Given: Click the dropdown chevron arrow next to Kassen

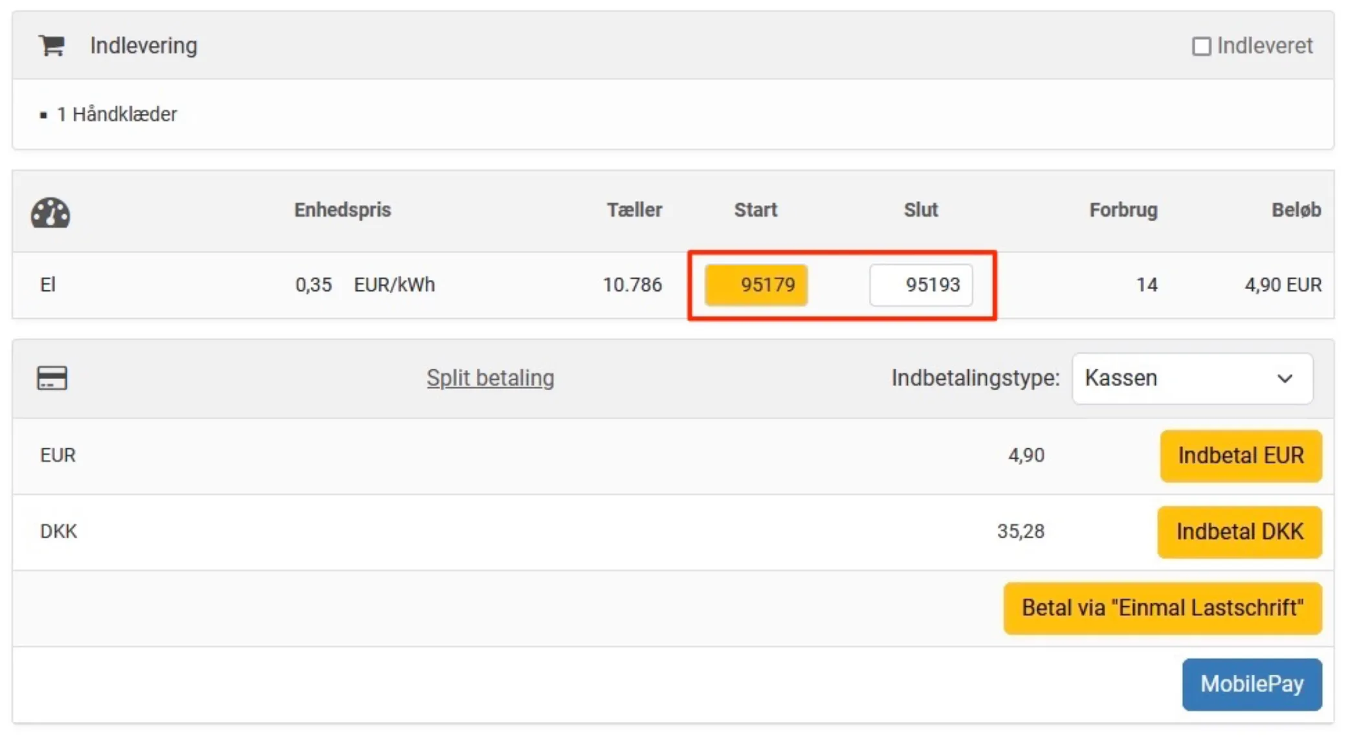Looking at the screenshot, I should (1285, 378).
